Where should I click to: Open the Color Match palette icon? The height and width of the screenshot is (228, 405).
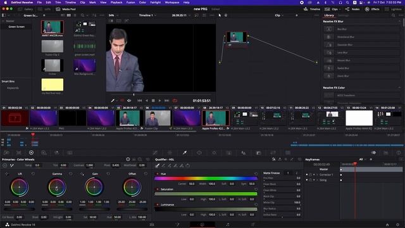pyautogui.click(x=18, y=153)
